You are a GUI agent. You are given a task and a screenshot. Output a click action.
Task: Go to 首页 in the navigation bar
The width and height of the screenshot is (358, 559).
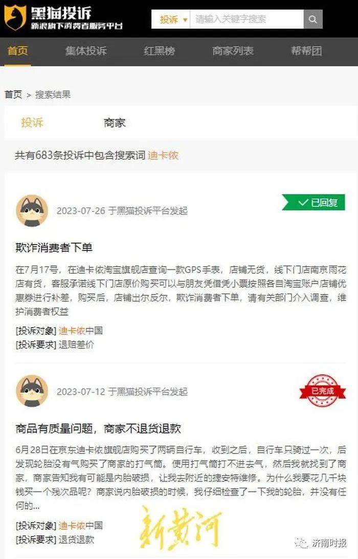[17, 51]
